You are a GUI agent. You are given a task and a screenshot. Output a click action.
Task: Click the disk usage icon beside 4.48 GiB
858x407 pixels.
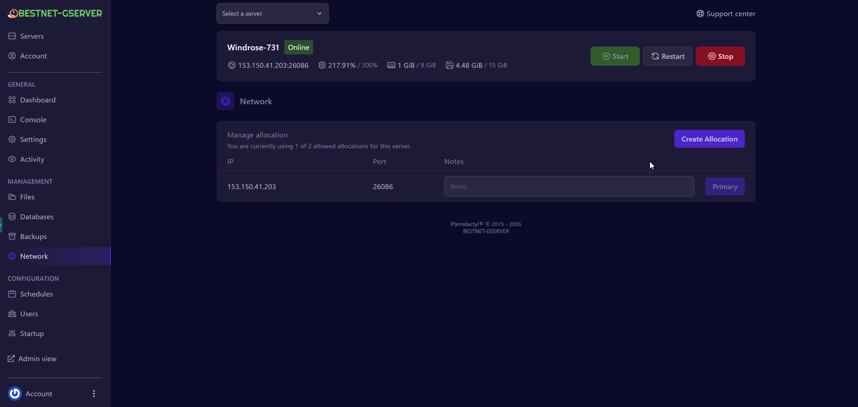tap(449, 65)
